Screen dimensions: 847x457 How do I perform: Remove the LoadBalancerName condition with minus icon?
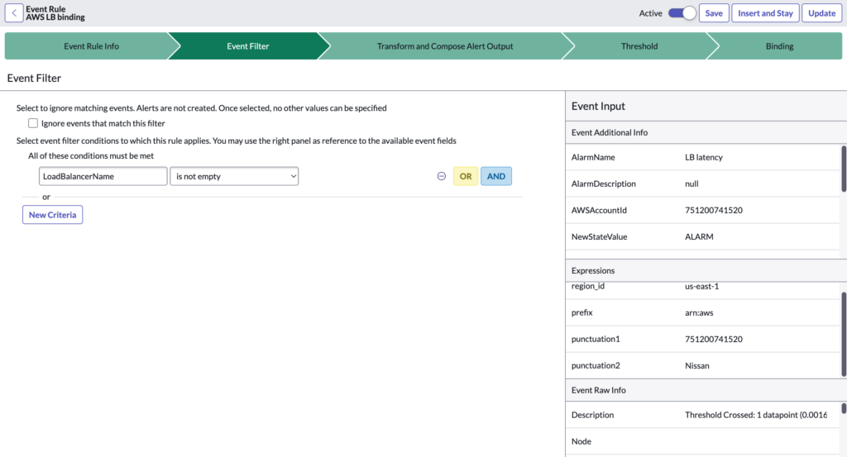[x=442, y=176]
